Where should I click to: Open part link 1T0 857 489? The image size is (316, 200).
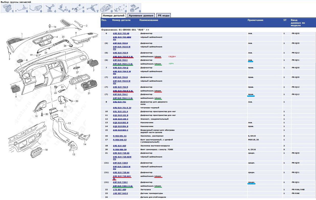tap(120, 189)
